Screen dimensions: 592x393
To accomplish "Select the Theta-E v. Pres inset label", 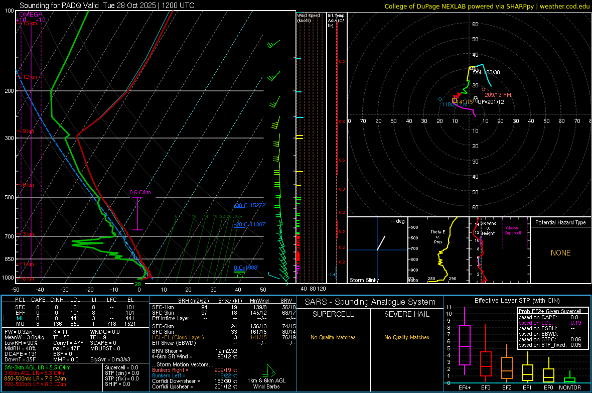I will tap(437, 236).
